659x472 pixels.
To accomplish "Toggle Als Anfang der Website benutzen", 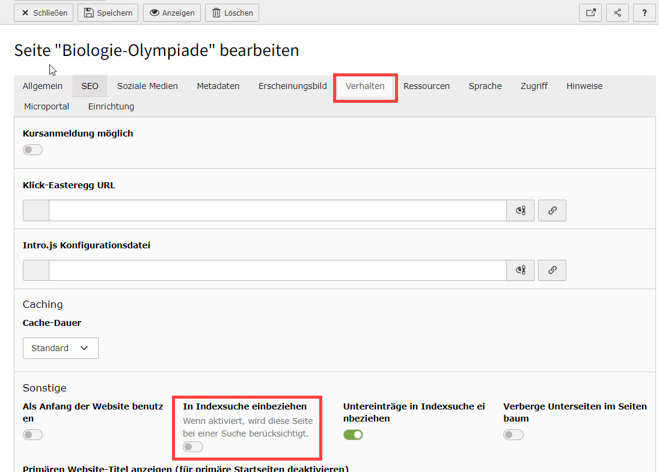I will (x=33, y=435).
